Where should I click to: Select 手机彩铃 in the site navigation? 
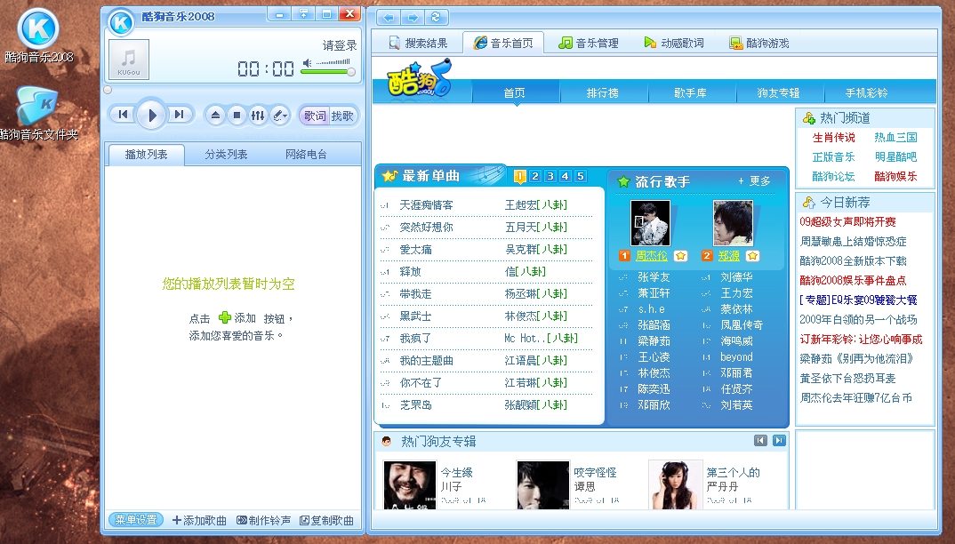click(866, 92)
